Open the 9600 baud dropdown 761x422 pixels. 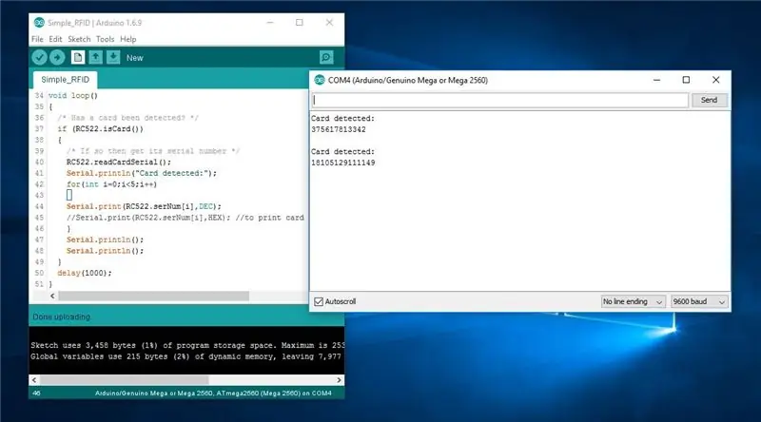click(699, 301)
